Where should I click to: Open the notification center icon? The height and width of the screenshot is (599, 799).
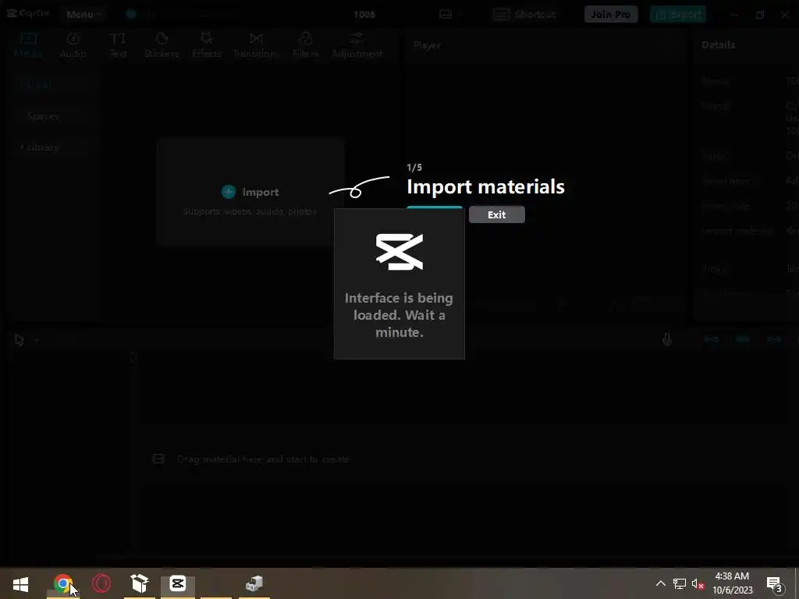pos(774,583)
